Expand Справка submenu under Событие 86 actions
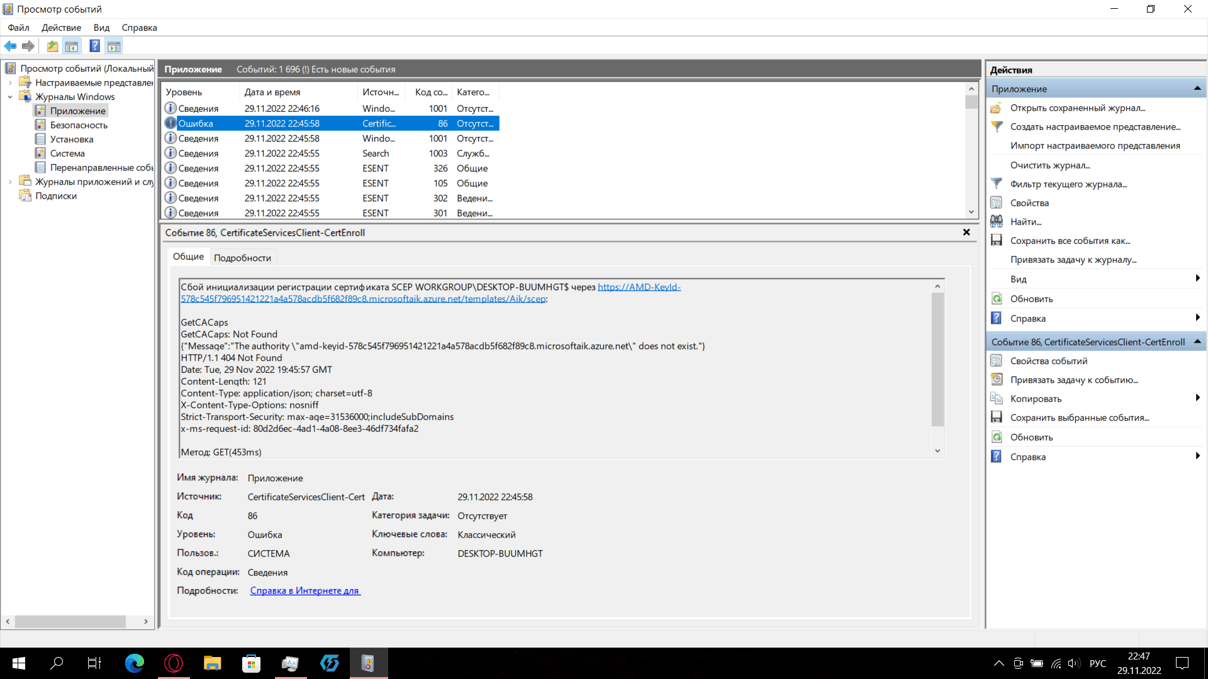Image resolution: width=1208 pixels, height=679 pixels. point(1198,456)
